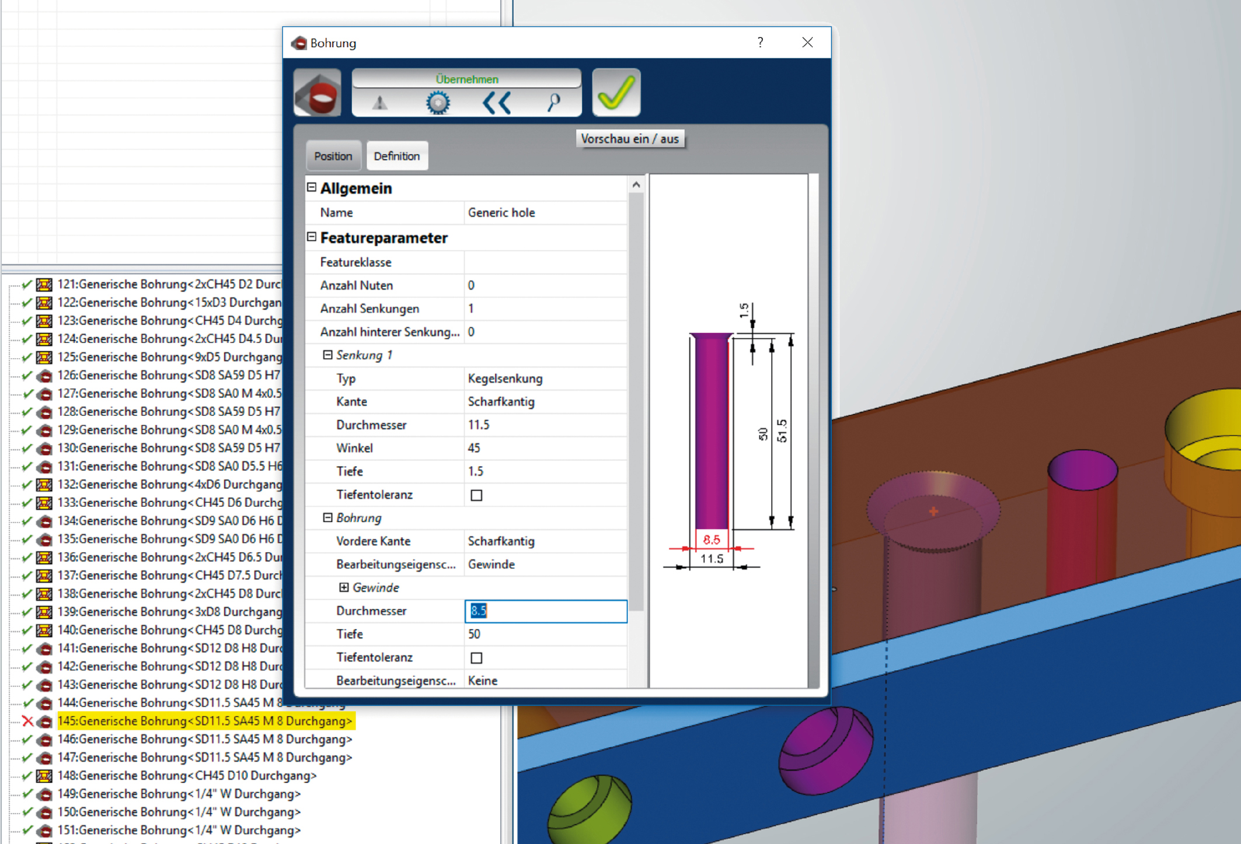
Task: Click the green checkmark confirm button
Action: pyautogui.click(x=616, y=93)
